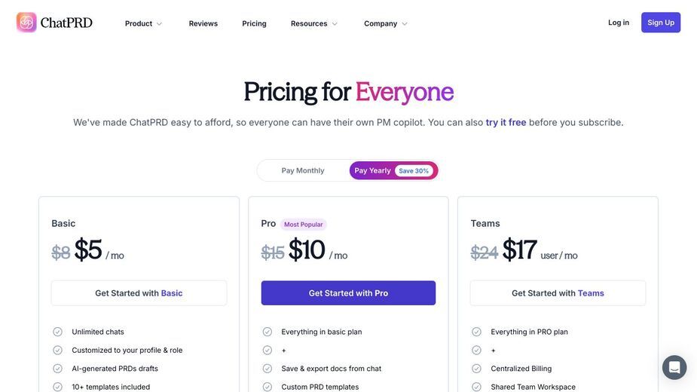Open the Pricing nav item
The width and height of the screenshot is (697, 392).
point(254,23)
